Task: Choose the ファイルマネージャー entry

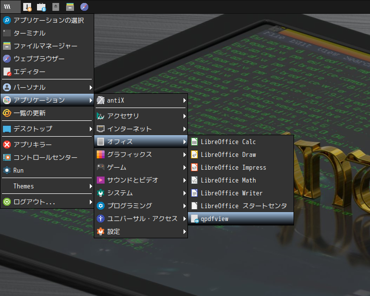Action: click(47, 46)
